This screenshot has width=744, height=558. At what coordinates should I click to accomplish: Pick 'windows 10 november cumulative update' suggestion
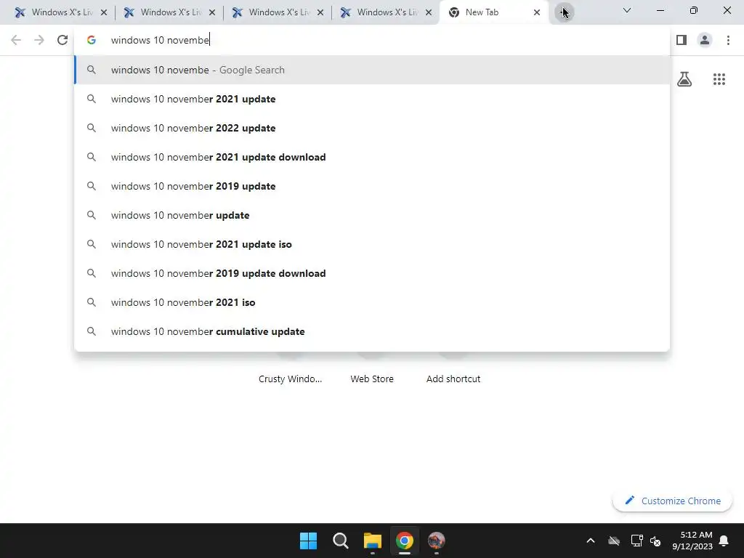point(372,331)
